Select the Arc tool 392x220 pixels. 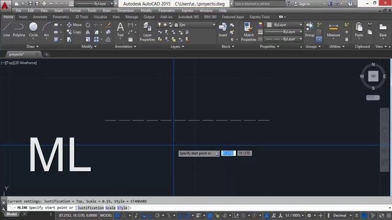tap(47, 30)
